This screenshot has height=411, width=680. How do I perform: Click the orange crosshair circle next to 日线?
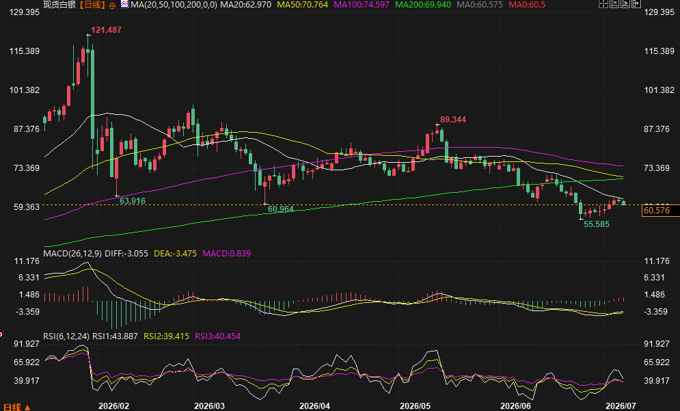112,5
